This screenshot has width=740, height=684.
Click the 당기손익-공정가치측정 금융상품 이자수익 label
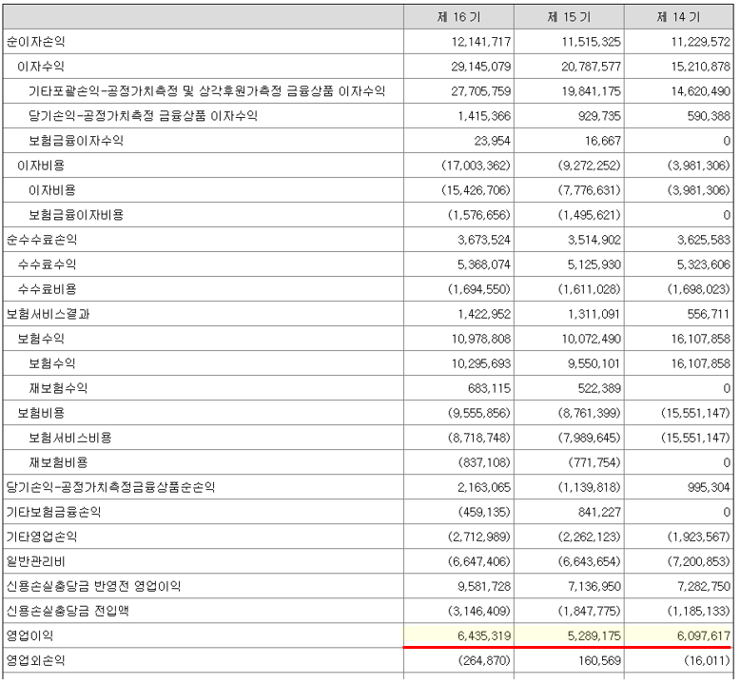(x=143, y=116)
